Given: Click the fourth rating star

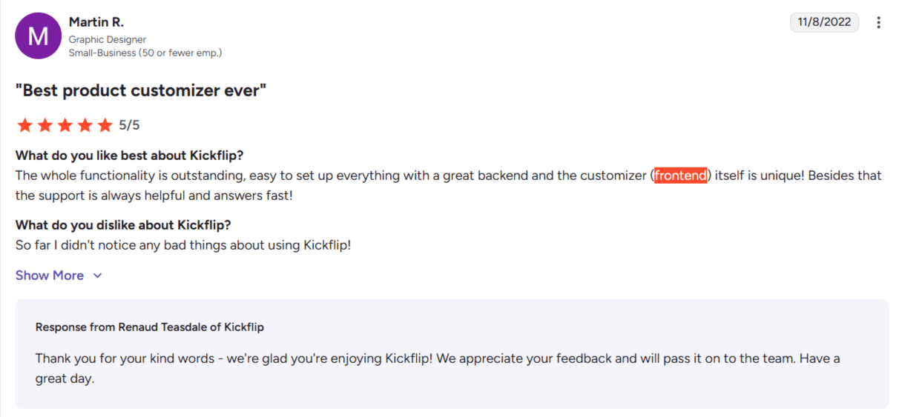Looking at the screenshot, I should 85,125.
